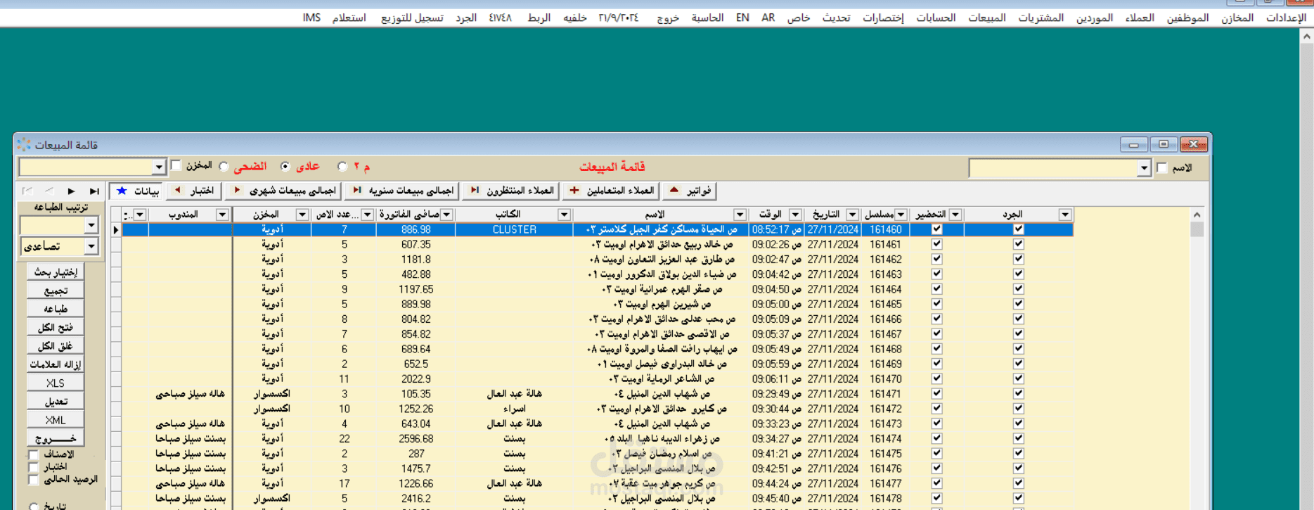Open the التحضير column filter arrow

click(x=955, y=215)
